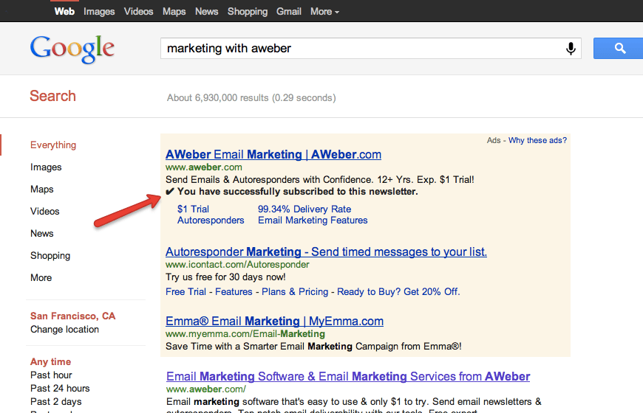
Task: Switch to Images in the top bar
Action: [99, 11]
